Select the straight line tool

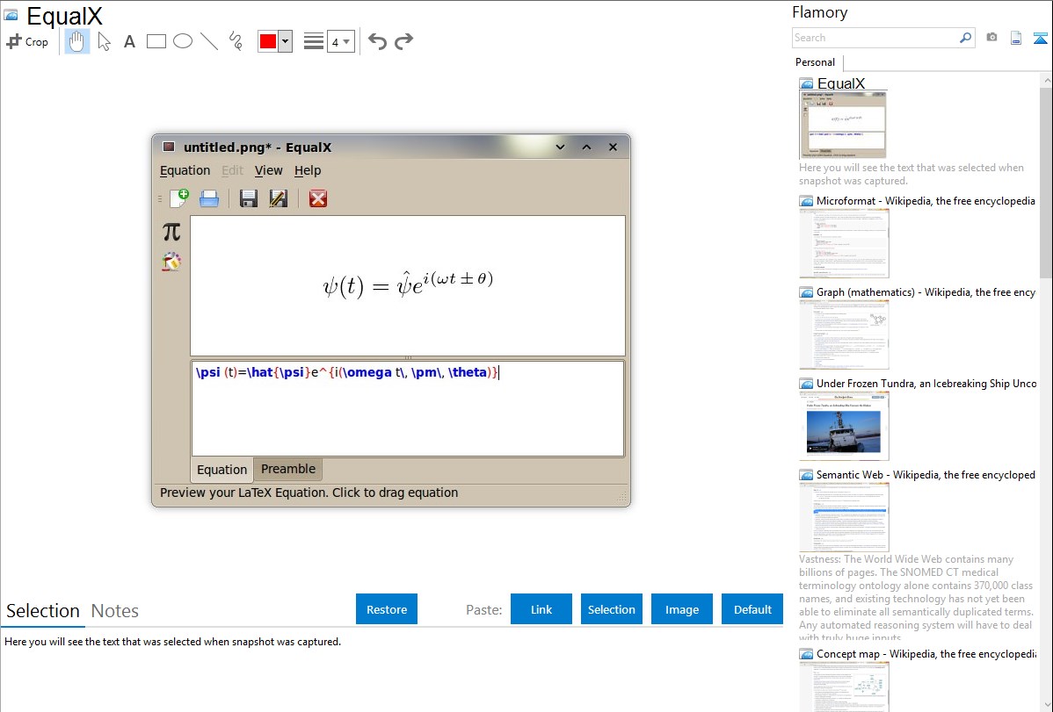pos(209,41)
